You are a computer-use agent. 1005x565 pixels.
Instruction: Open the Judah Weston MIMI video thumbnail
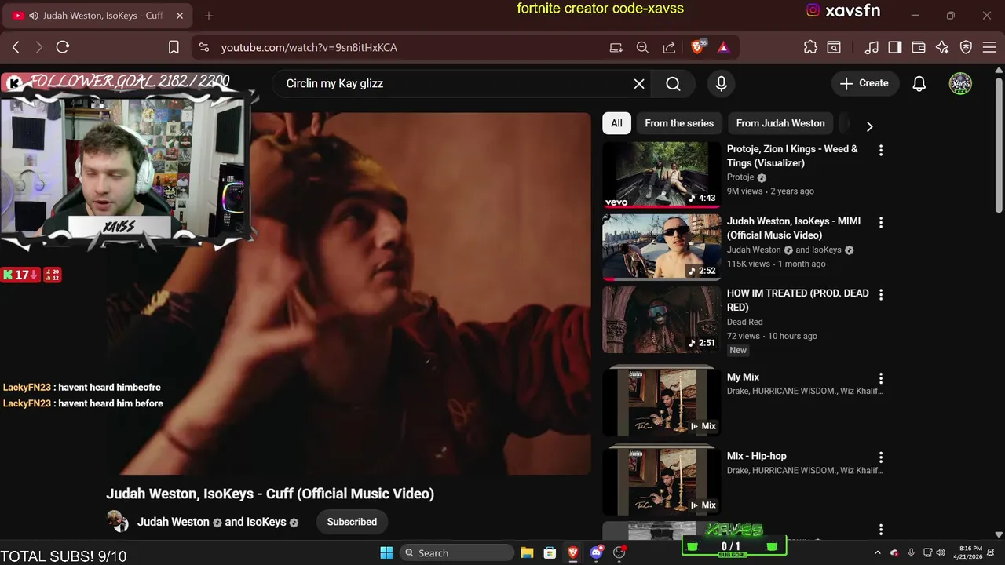[661, 247]
